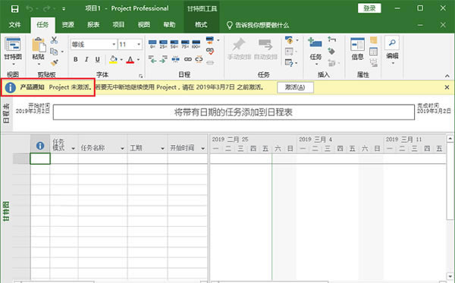This screenshot has height=283, width=455.
Task: Switch to the 视图 (View) tab
Action: (x=143, y=25)
